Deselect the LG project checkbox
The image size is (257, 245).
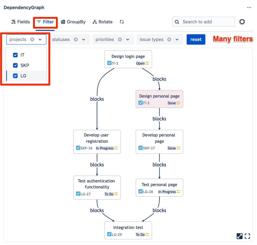pos(15,76)
